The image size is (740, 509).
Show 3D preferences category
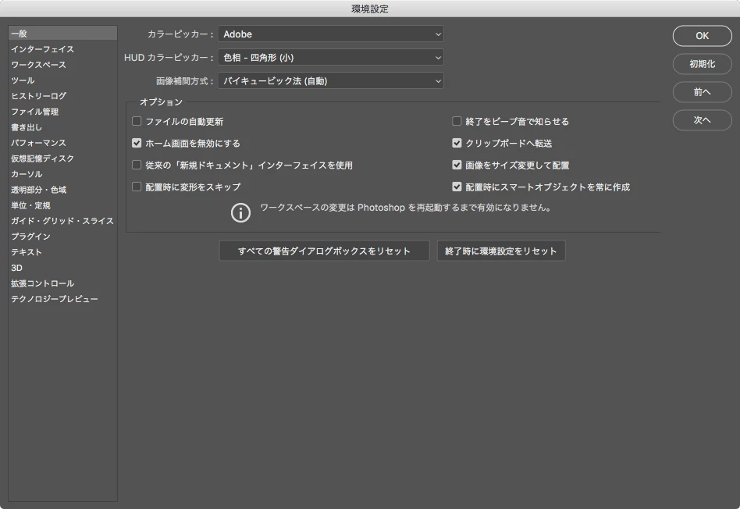62,267
